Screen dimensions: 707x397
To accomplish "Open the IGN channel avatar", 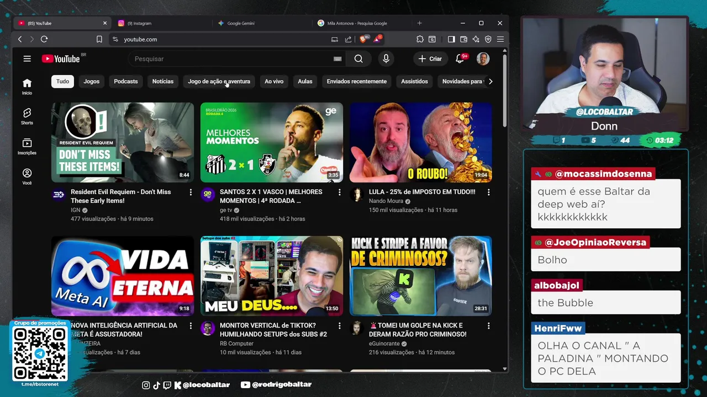I will click(59, 194).
